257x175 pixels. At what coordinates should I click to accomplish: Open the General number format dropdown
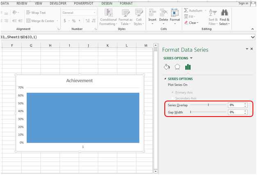click(x=95, y=13)
